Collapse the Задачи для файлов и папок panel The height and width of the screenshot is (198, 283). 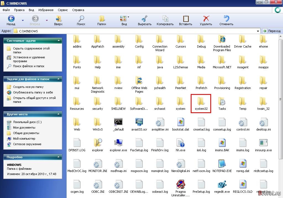pyautogui.click(x=59, y=79)
